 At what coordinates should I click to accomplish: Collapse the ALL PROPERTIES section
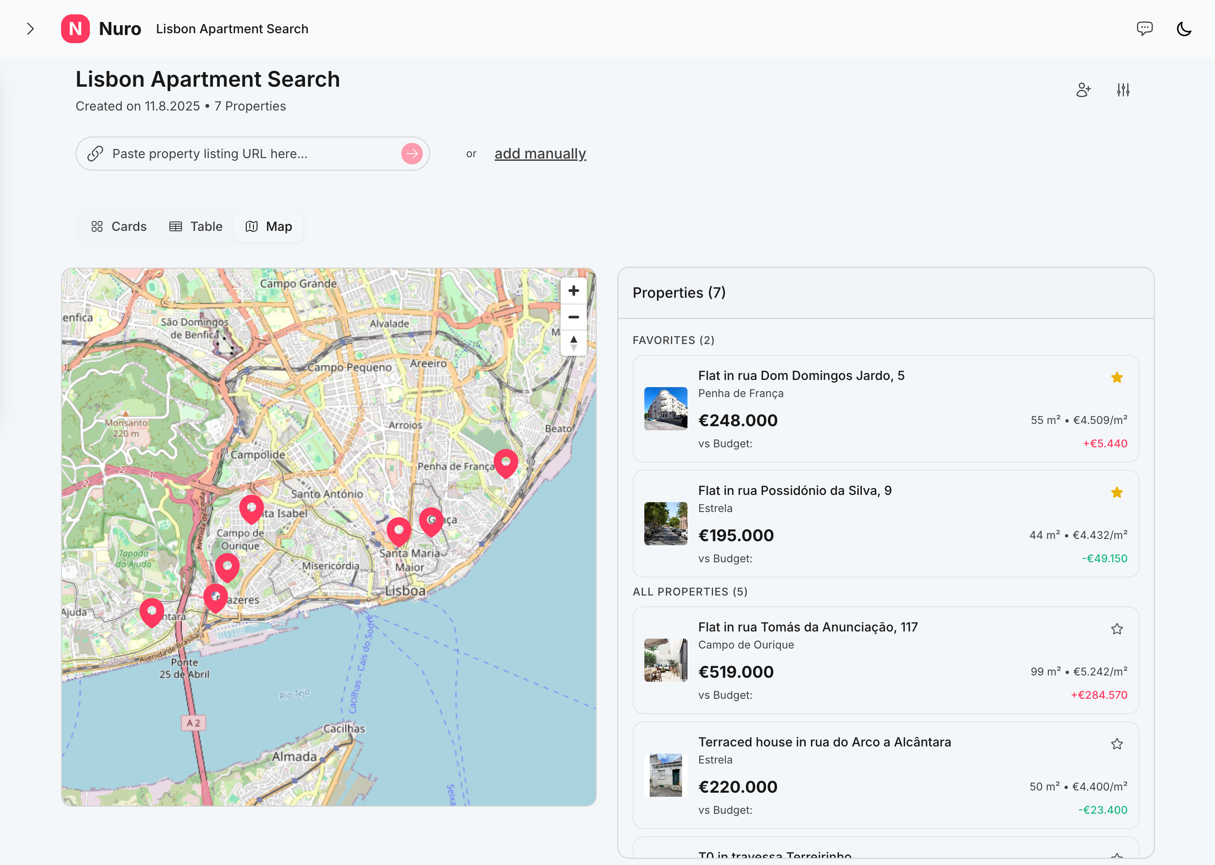point(690,592)
